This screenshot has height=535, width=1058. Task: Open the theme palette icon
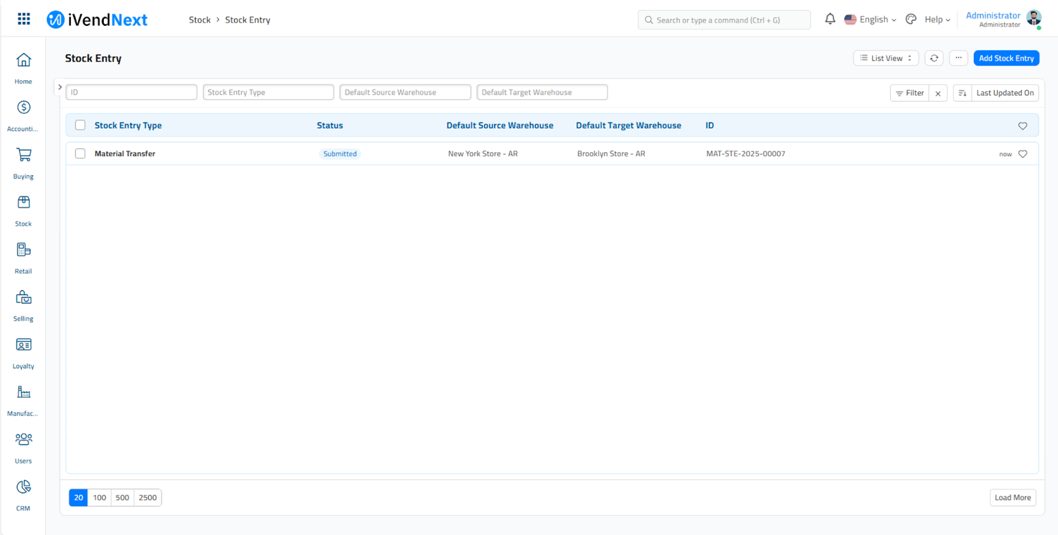point(911,19)
